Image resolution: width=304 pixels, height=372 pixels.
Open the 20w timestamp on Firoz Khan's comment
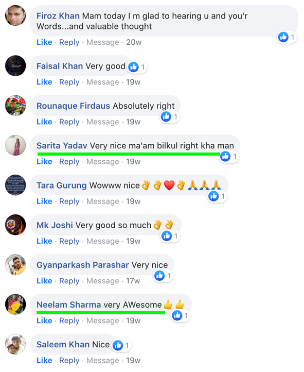[134, 42]
